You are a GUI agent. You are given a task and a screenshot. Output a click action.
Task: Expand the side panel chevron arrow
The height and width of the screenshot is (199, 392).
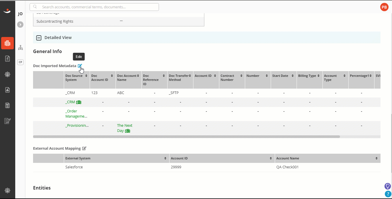pyautogui.click(x=20, y=25)
